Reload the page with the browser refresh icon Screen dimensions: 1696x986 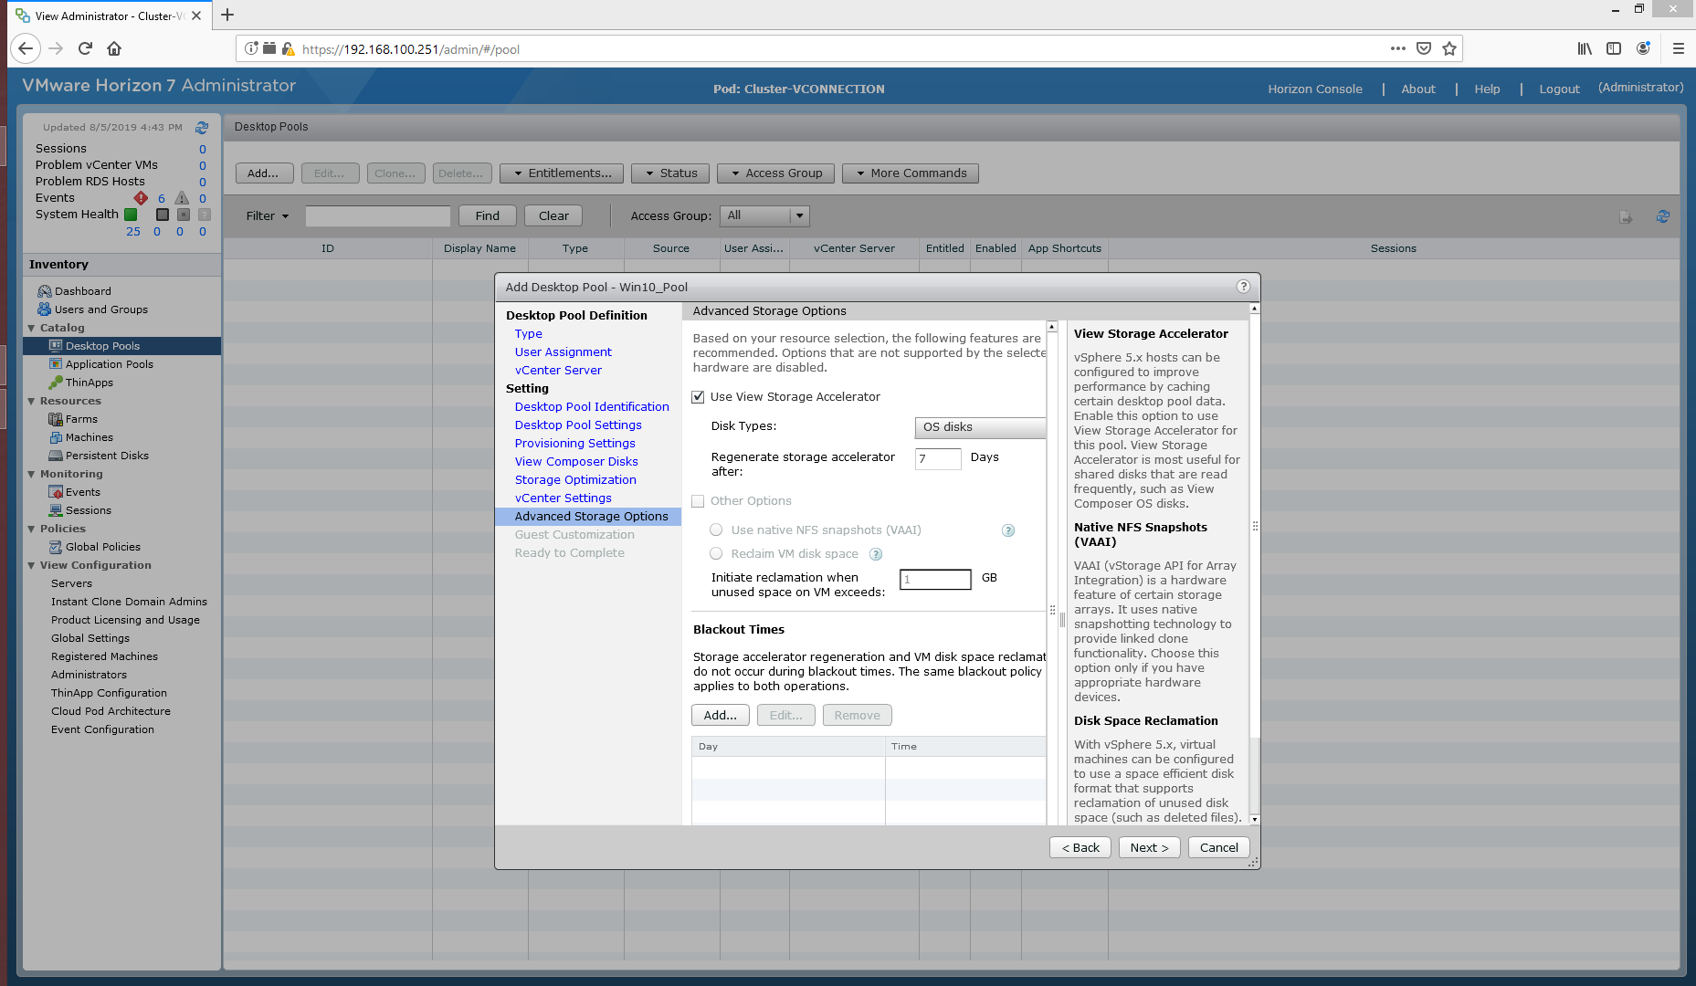tap(85, 49)
